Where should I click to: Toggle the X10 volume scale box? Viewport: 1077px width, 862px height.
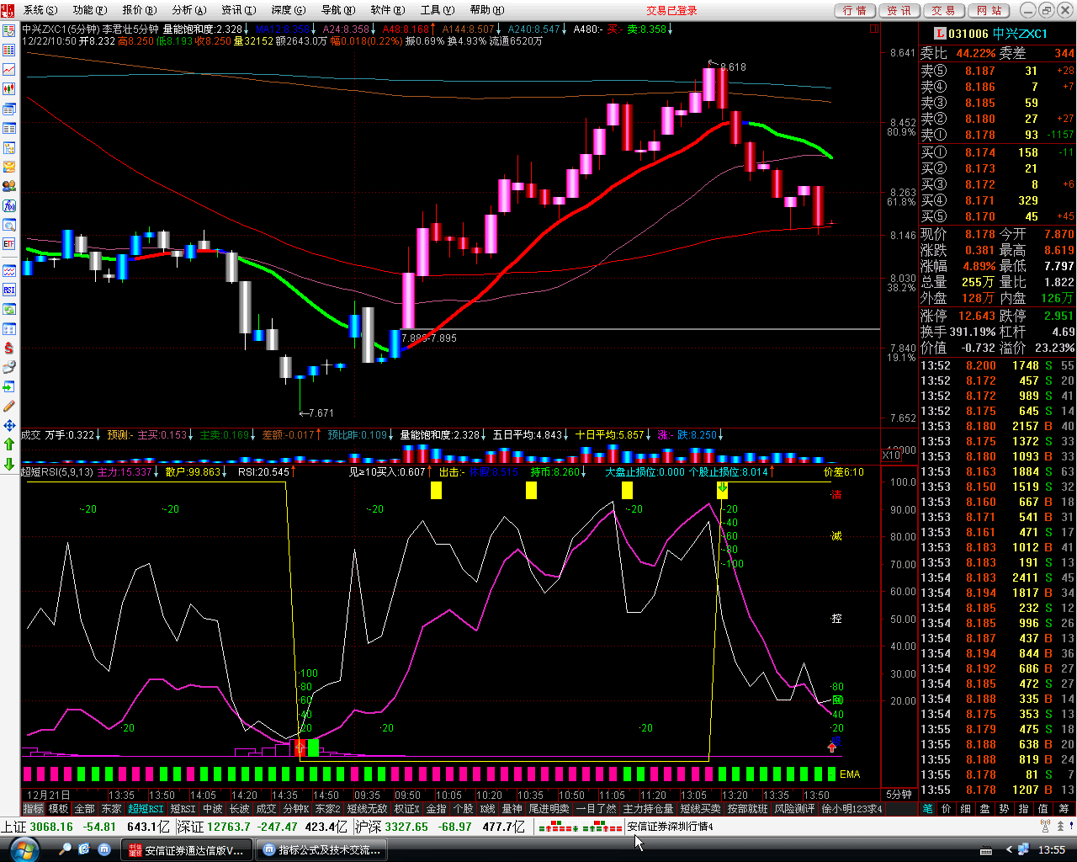(x=891, y=455)
